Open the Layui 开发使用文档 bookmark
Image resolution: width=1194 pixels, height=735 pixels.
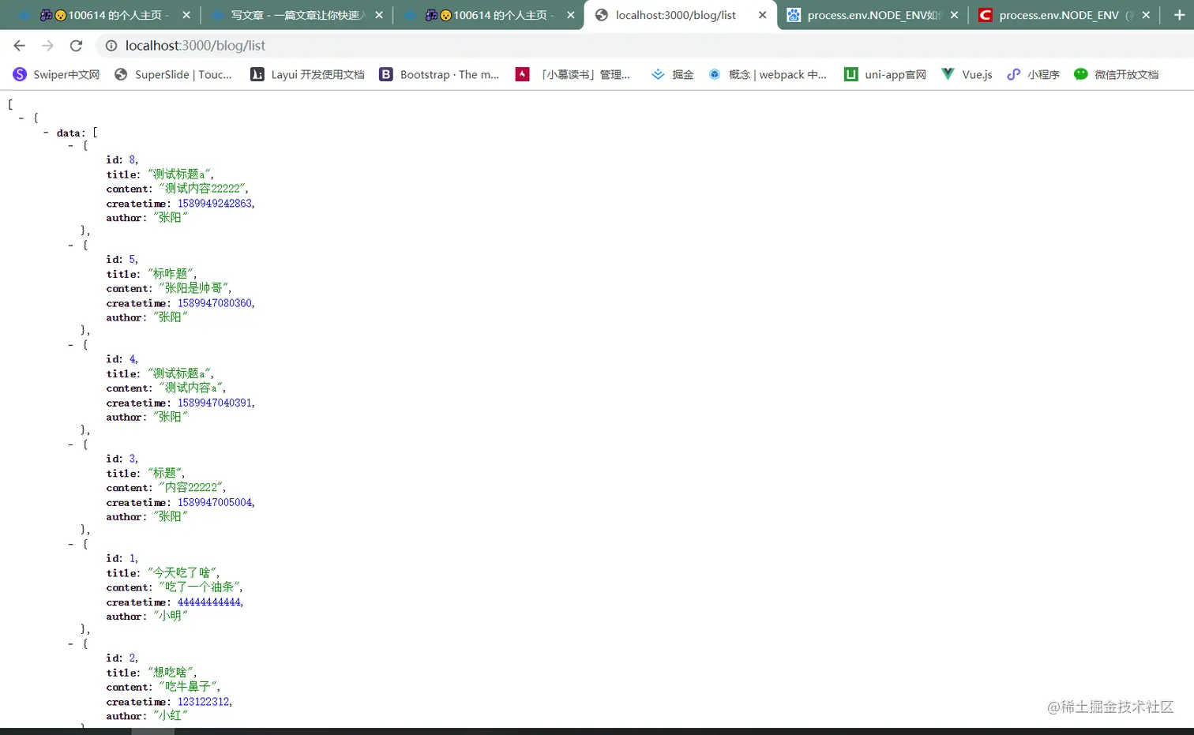pos(307,74)
